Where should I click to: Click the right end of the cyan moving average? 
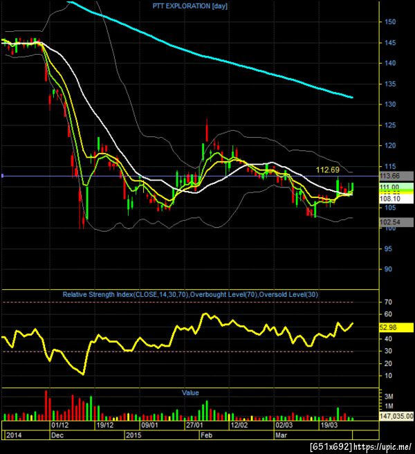tap(351, 98)
